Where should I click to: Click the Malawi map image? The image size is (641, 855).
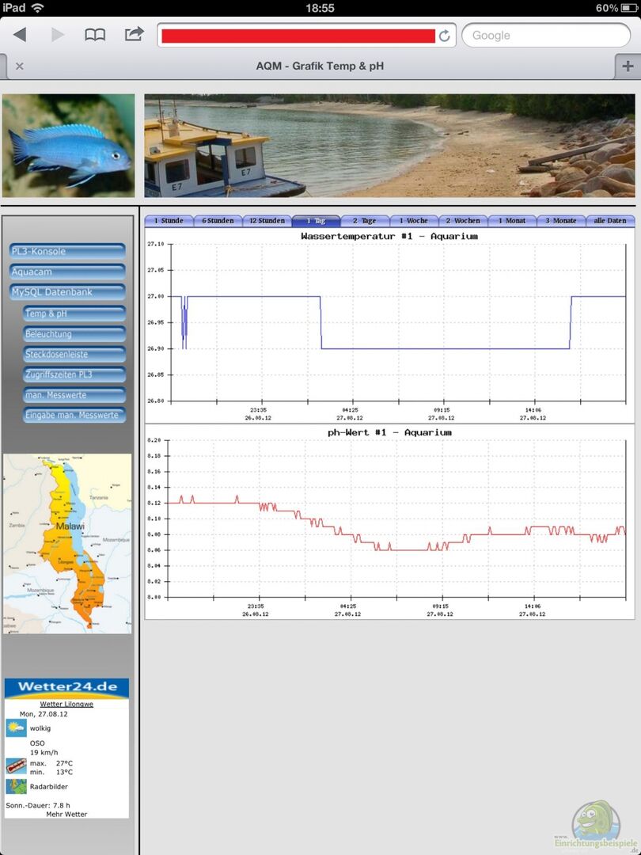point(67,543)
